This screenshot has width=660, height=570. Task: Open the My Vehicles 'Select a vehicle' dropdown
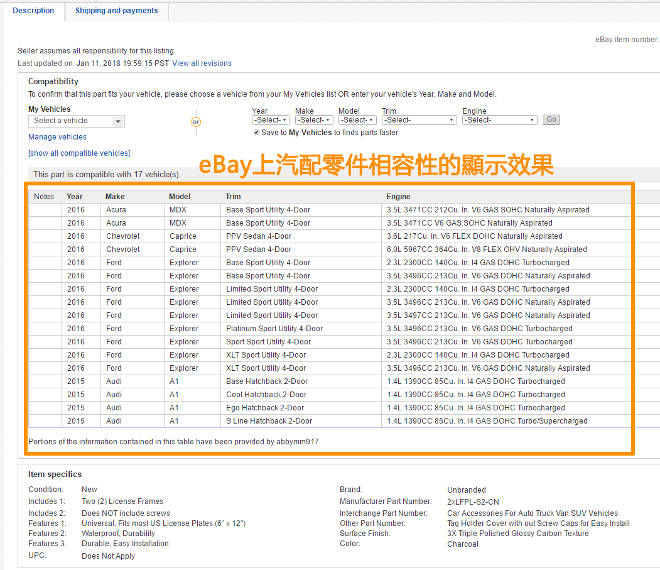pyautogui.click(x=77, y=121)
